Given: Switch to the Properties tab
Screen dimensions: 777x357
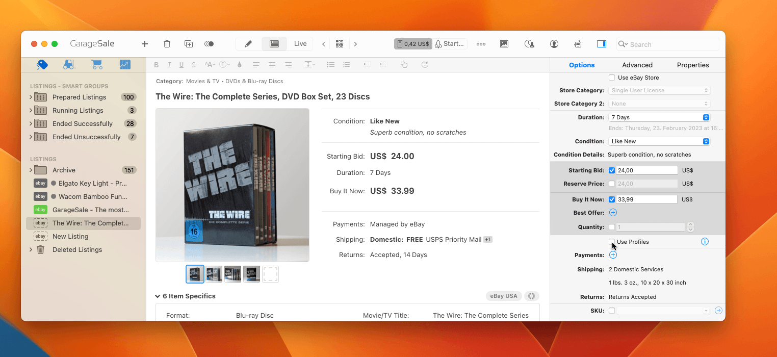Looking at the screenshot, I should (x=693, y=65).
